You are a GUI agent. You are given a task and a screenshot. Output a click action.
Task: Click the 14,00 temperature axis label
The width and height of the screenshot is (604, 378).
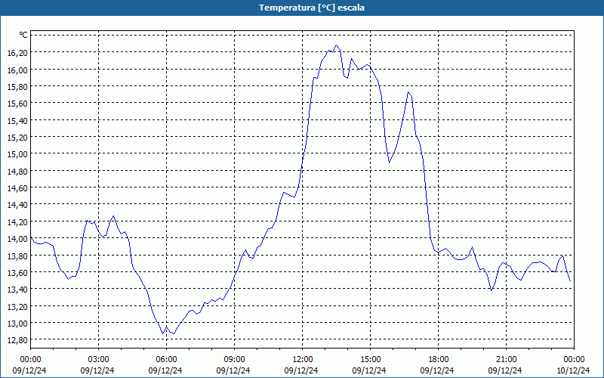click(x=17, y=239)
